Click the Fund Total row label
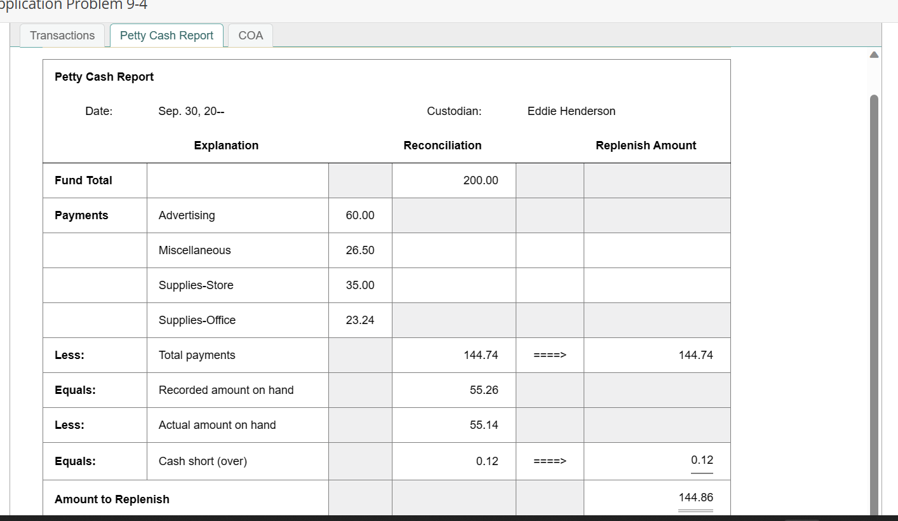Viewport: 898px width, 521px height. point(83,180)
